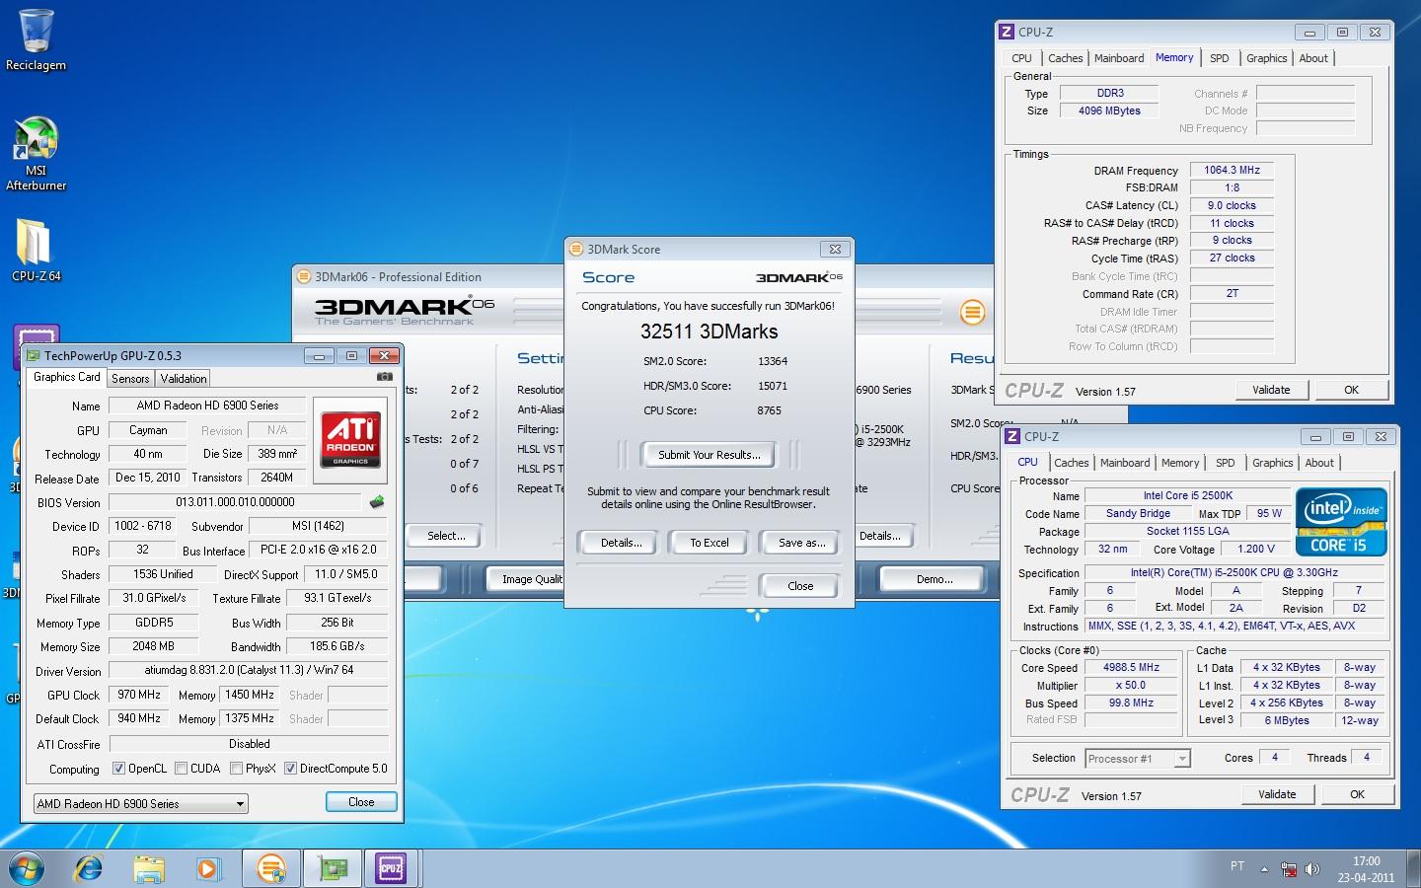This screenshot has height=888, width=1421.
Task: Open the Graphics tab in upper CPU-Z window
Action: point(1266,58)
